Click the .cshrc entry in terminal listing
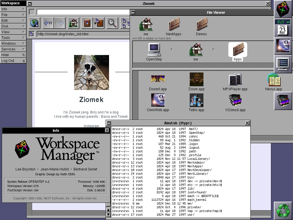Screen dimensions: 293x220 pos(193,136)
